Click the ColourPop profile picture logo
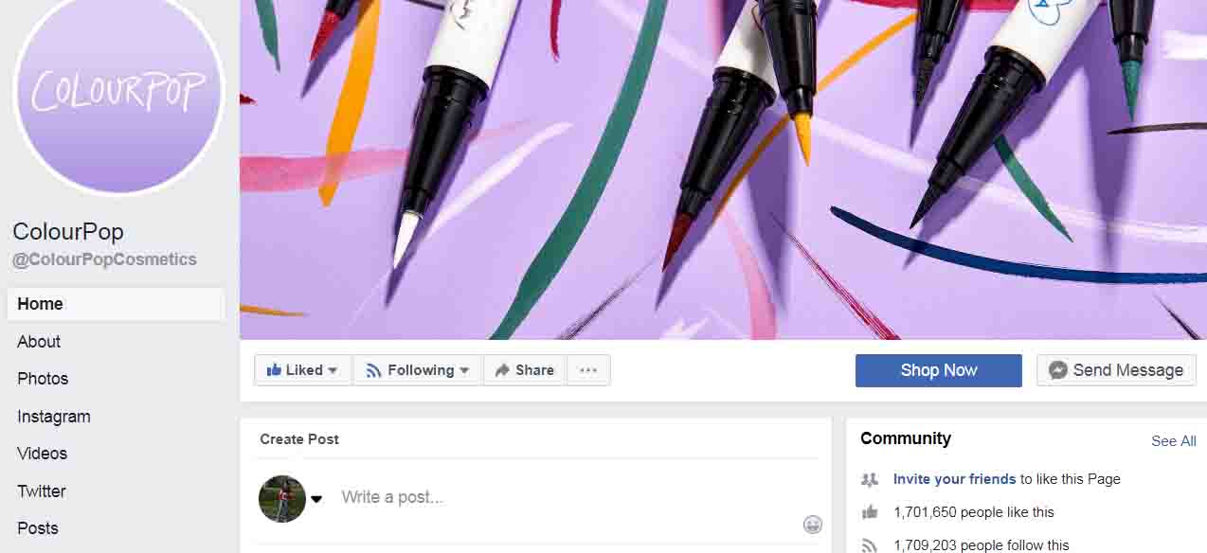 click(x=119, y=91)
